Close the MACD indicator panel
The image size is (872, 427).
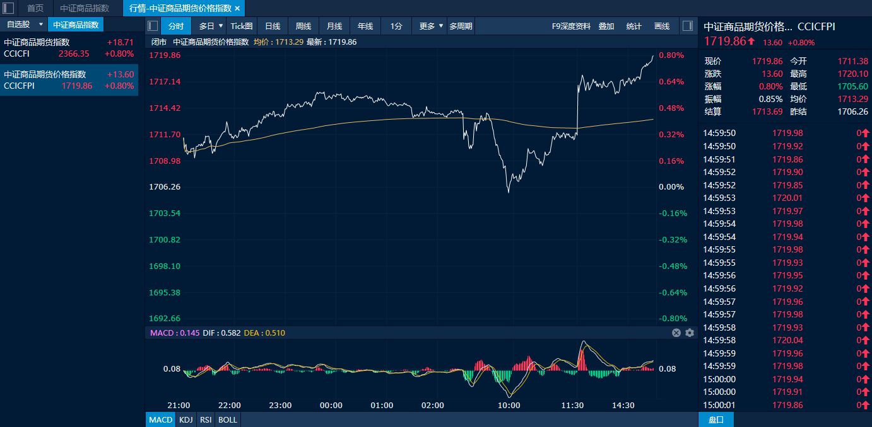pos(676,333)
